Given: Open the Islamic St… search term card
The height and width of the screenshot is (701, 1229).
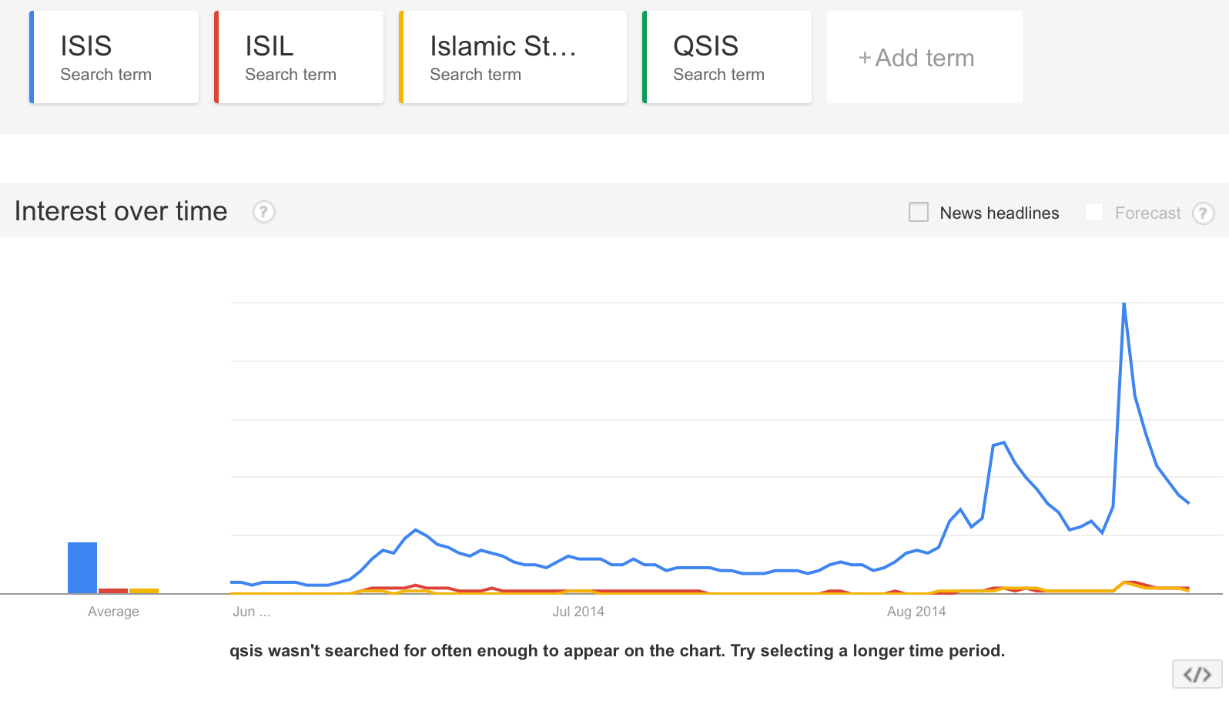Looking at the screenshot, I should click(x=513, y=57).
